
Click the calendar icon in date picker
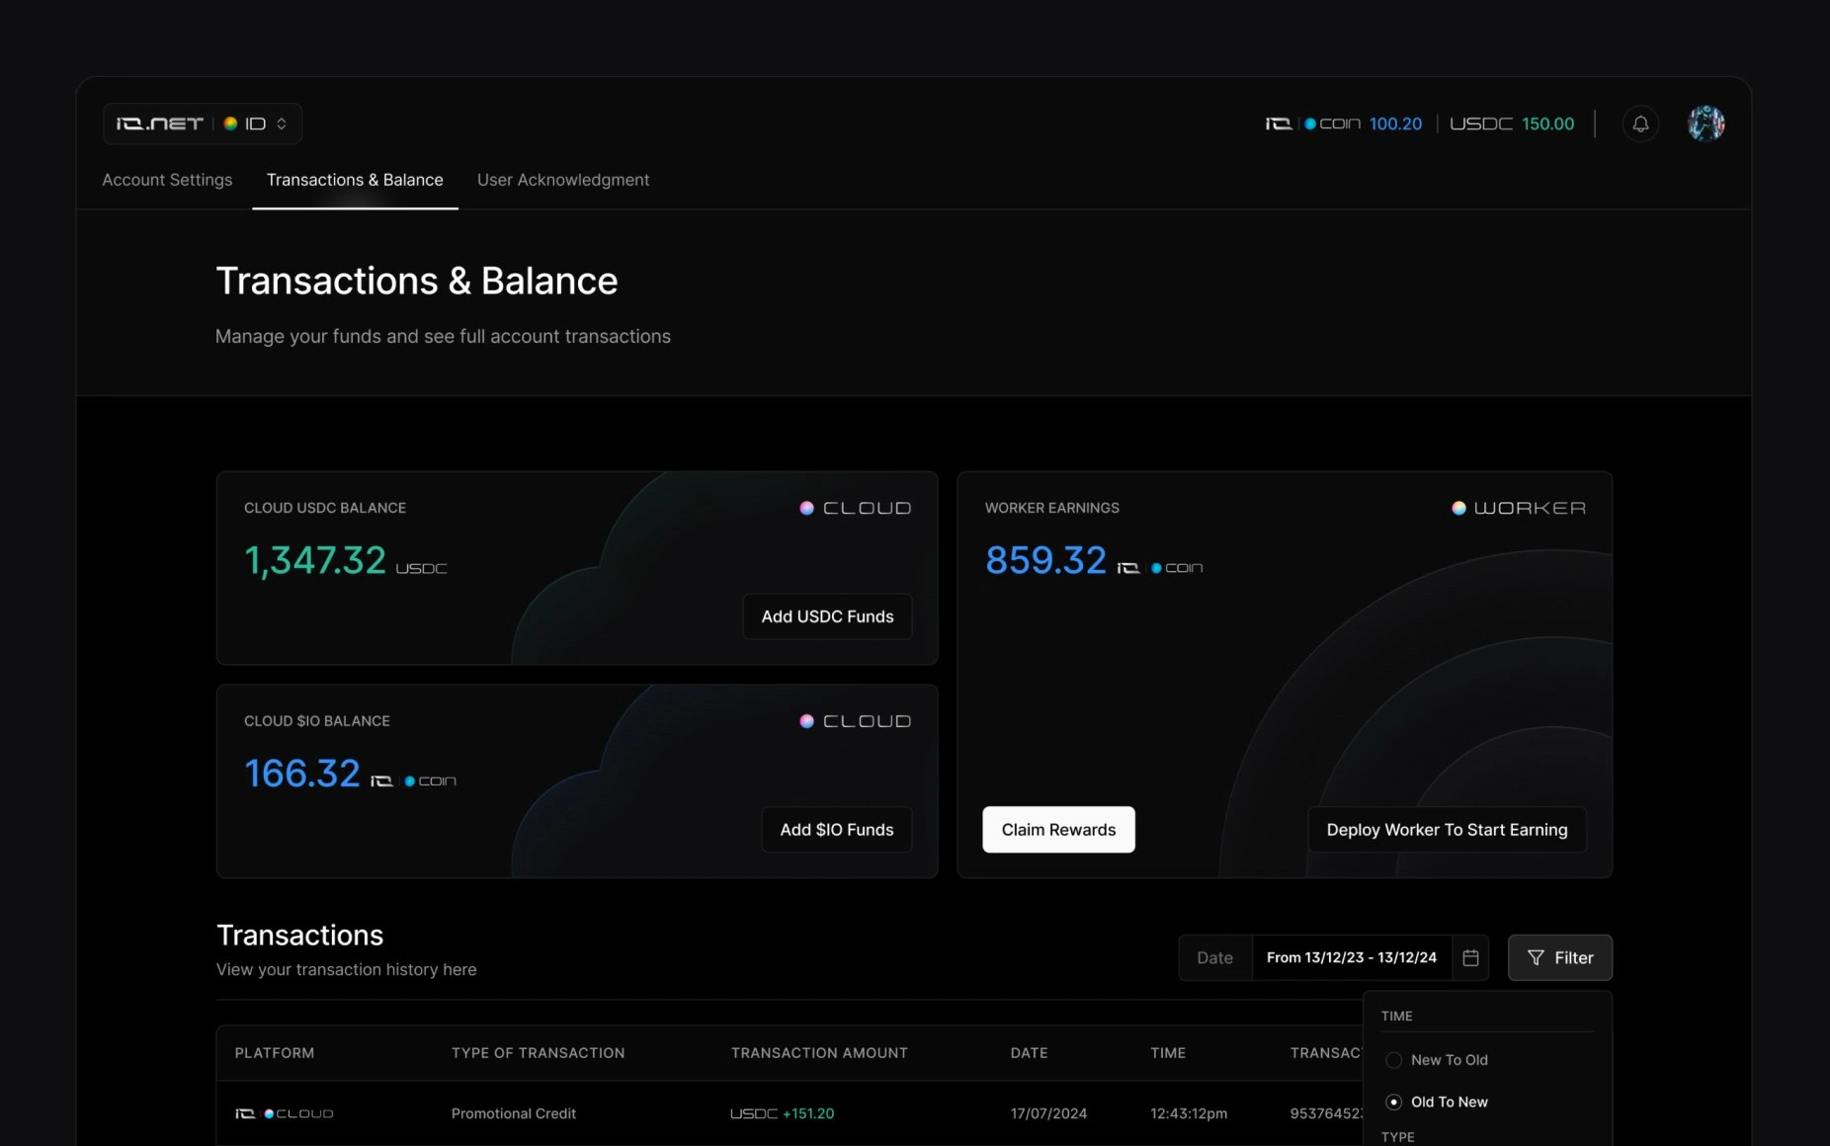pos(1470,957)
